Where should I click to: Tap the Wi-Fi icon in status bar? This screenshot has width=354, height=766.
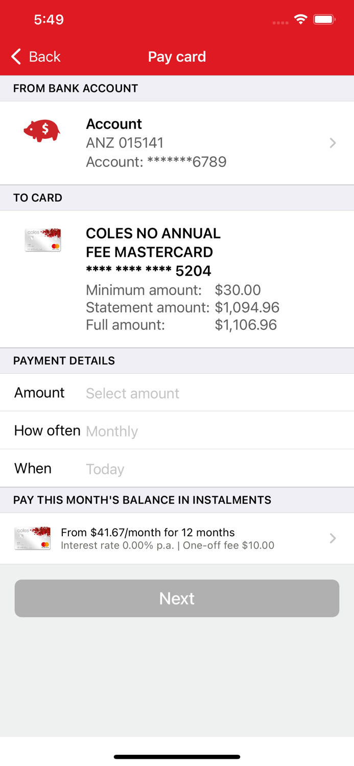tap(300, 19)
